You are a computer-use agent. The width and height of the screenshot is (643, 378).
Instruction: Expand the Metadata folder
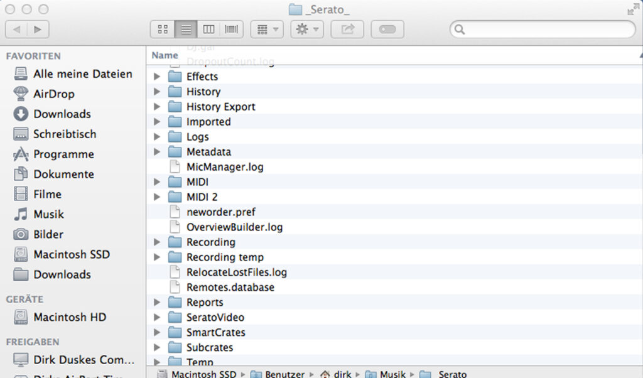pyautogui.click(x=156, y=152)
